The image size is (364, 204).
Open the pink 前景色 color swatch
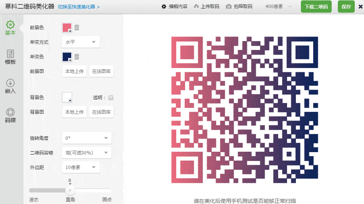point(67,28)
